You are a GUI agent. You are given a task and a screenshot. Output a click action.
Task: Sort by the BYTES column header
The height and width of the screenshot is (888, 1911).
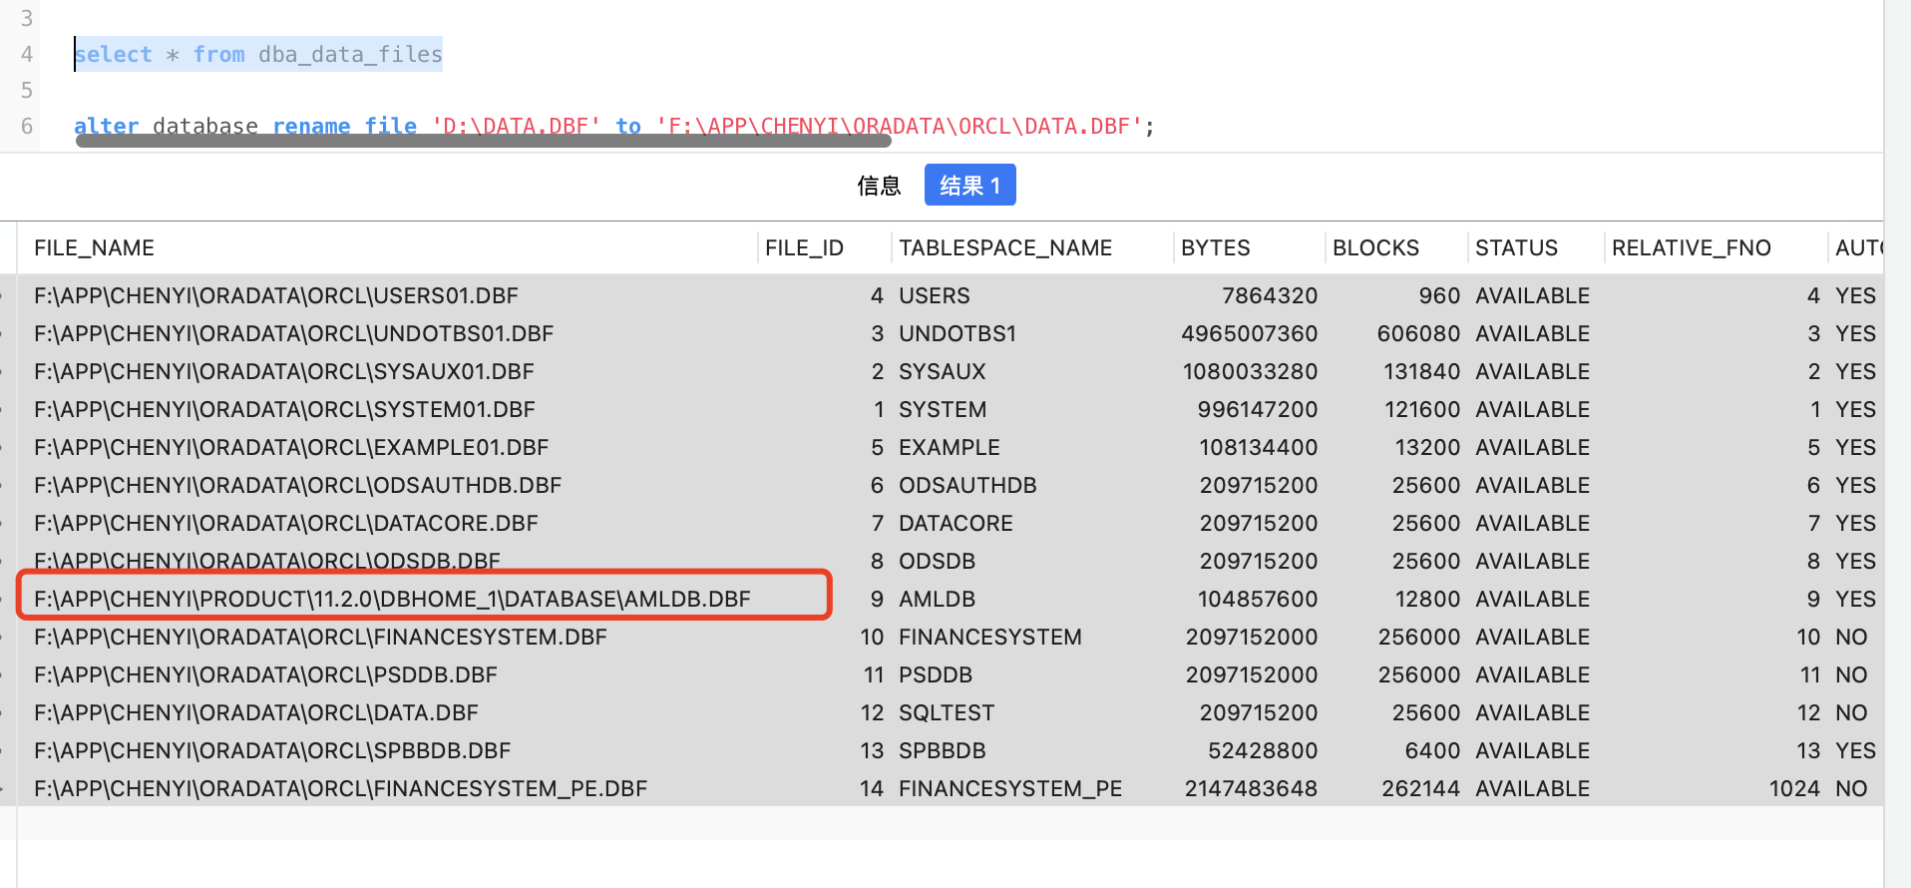pos(1215,247)
